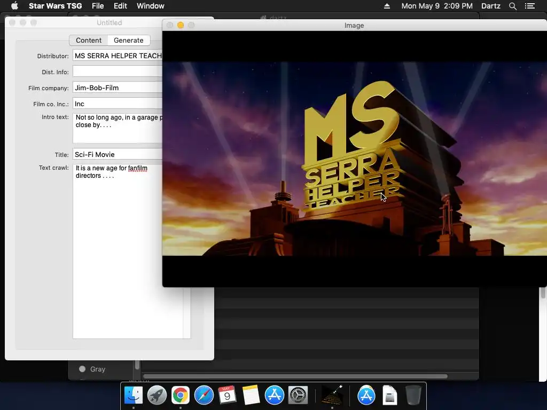Image resolution: width=547 pixels, height=410 pixels.
Task: Open App Store icon left of System Preferences
Action: point(274,396)
